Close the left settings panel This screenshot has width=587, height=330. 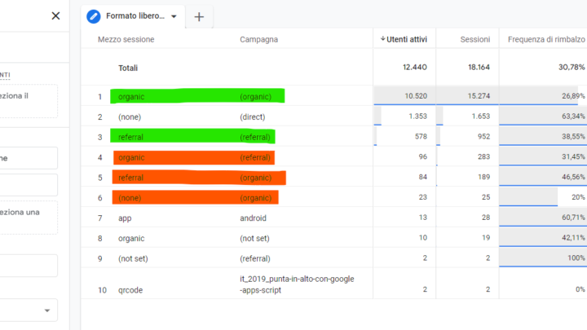pyautogui.click(x=55, y=15)
